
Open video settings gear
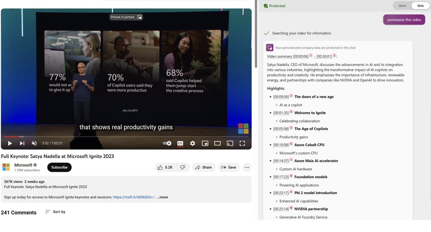(x=192, y=143)
